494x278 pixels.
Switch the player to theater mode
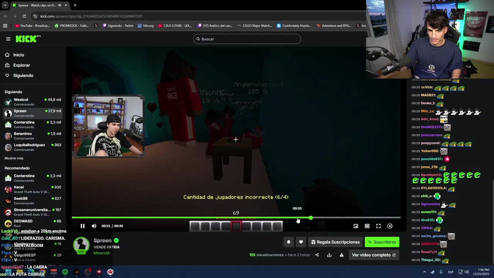point(367,226)
